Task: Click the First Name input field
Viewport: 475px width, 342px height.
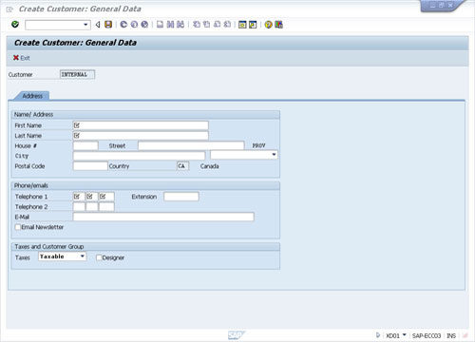Action: [141, 125]
